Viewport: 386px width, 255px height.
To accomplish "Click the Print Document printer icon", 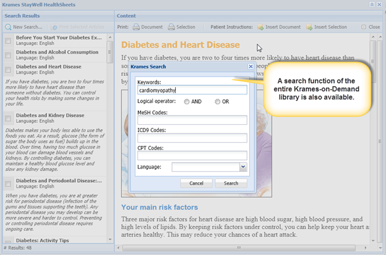I will click(136, 27).
